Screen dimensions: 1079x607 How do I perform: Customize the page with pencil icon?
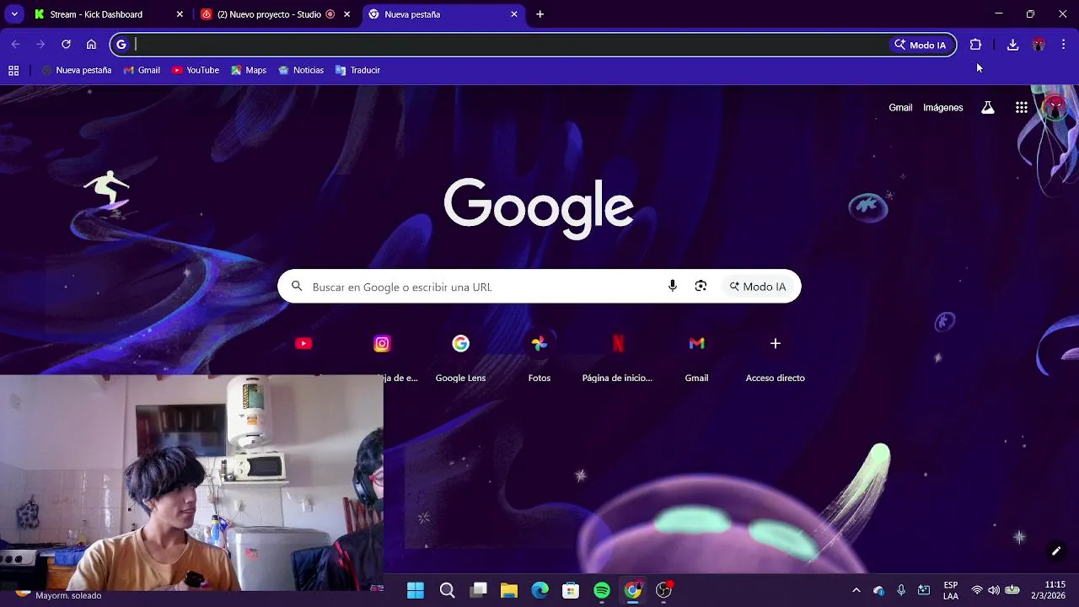click(x=1055, y=551)
